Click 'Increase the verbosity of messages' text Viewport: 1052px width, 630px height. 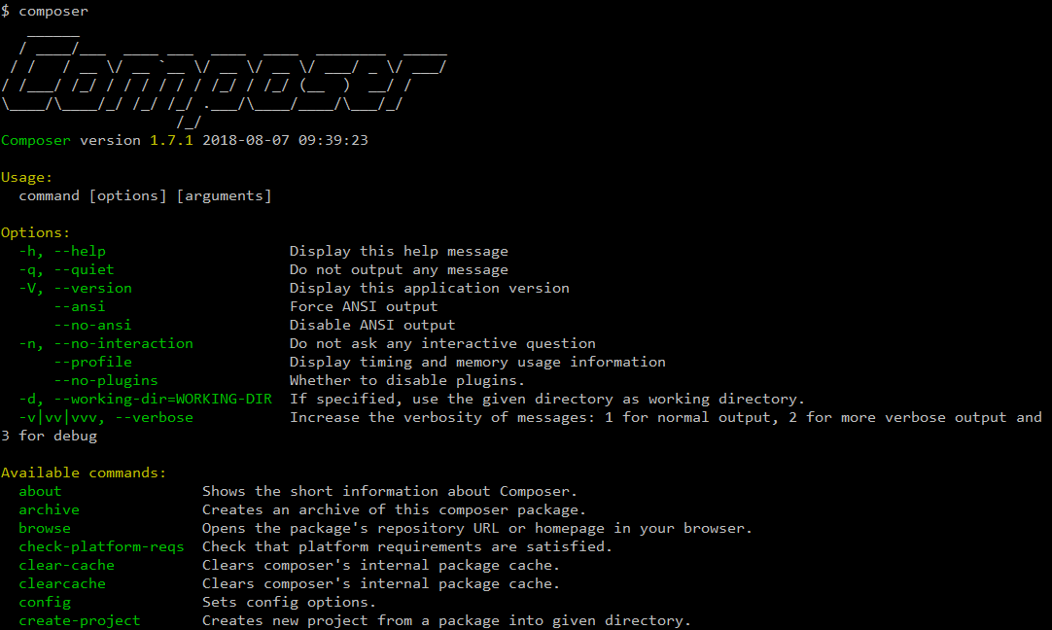[x=666, y=417]
